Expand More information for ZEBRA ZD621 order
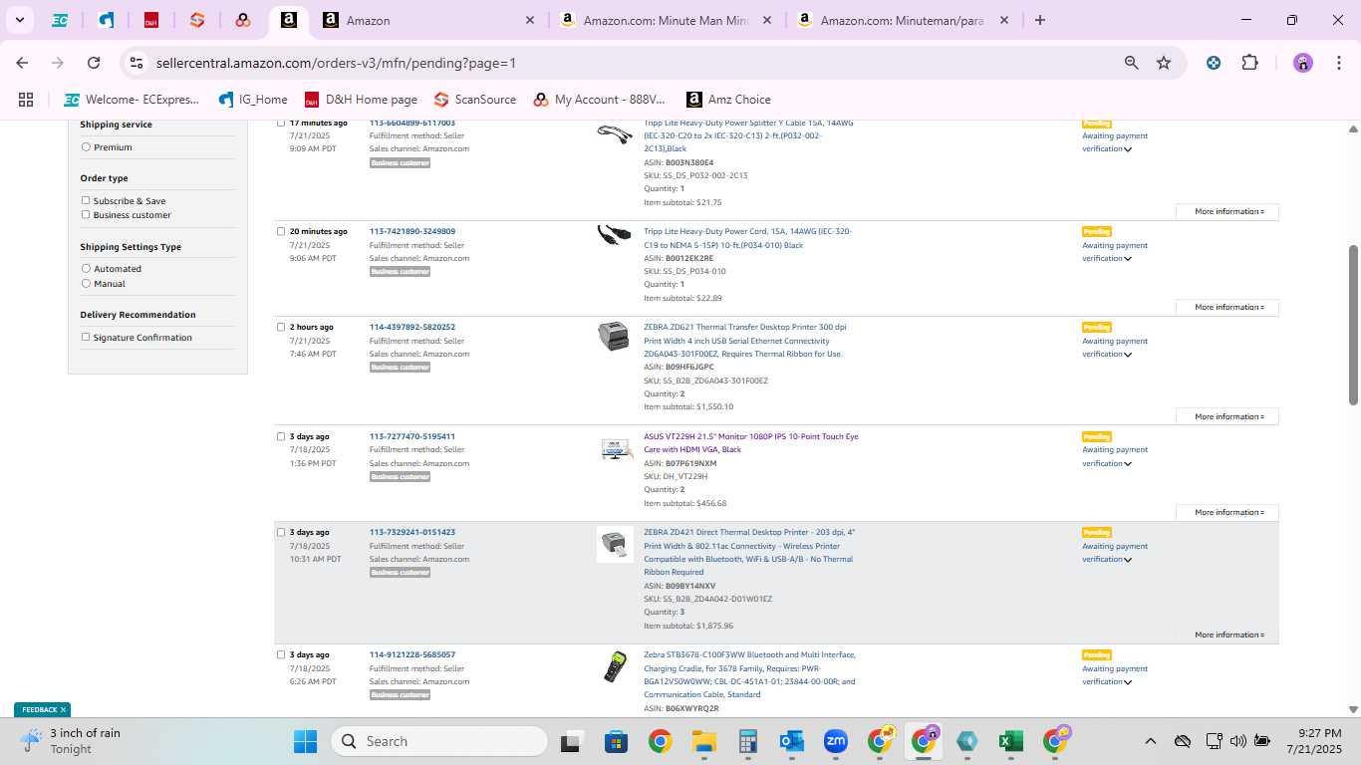1361x765 pixels. coord(1227,416)
